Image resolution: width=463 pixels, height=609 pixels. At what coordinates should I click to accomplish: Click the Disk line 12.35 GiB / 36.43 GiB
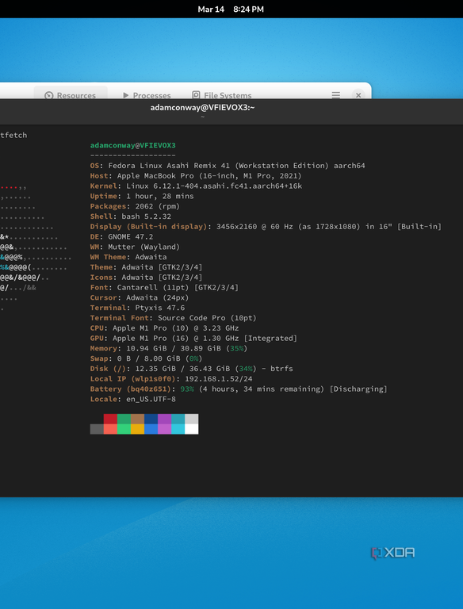192,368
